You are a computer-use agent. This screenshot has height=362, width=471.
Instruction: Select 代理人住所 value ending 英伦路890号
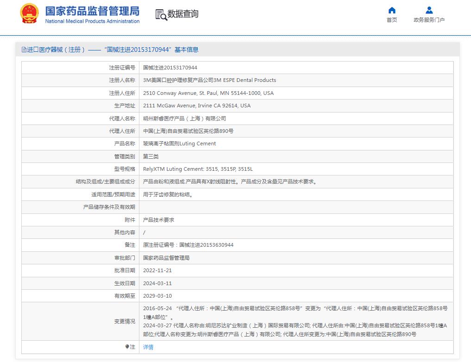click(x=188, y=131)
